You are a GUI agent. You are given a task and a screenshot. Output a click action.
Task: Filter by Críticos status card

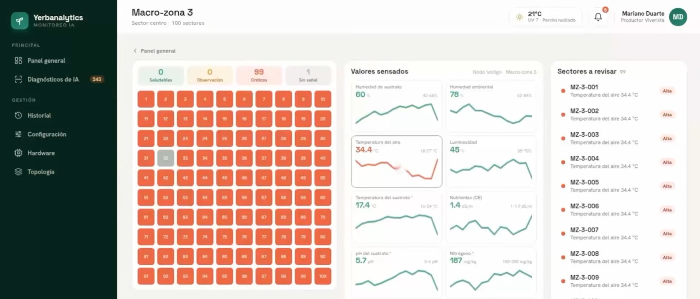point(259,75)
